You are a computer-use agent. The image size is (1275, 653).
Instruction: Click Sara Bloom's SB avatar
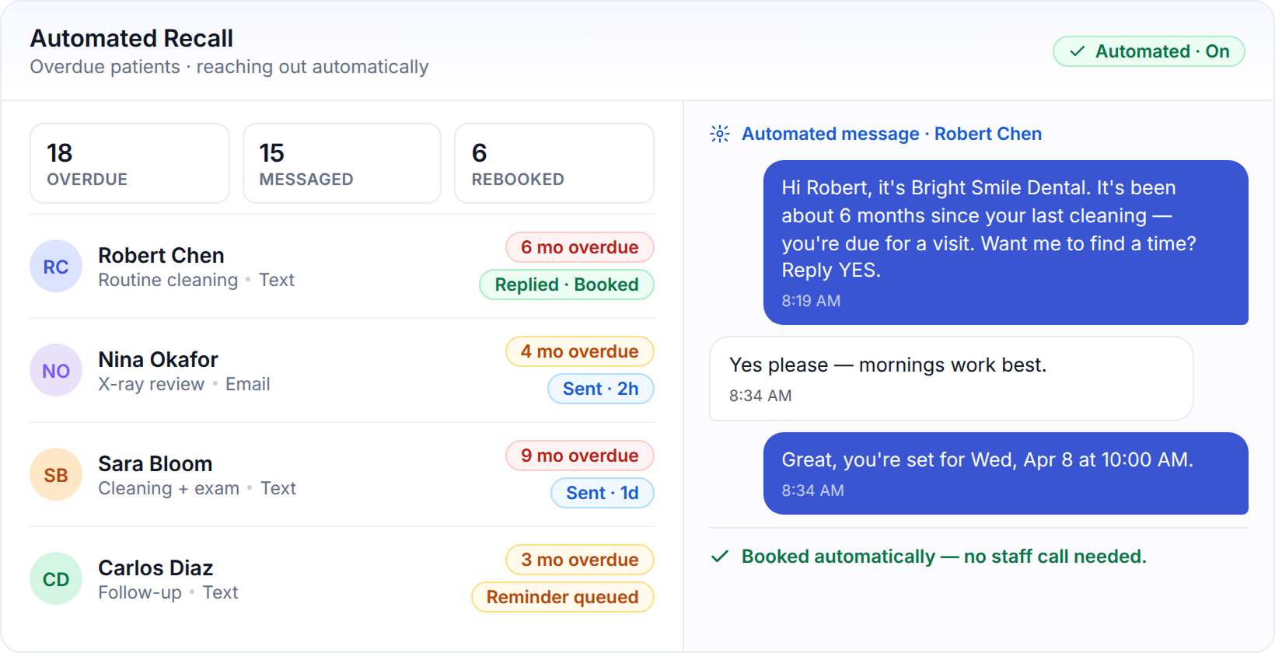click(x=56, y=475)
